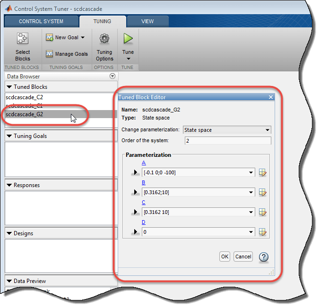
Task: Expand C parameter details triangle
Action: pyautogui.click(x=135, y=212)
